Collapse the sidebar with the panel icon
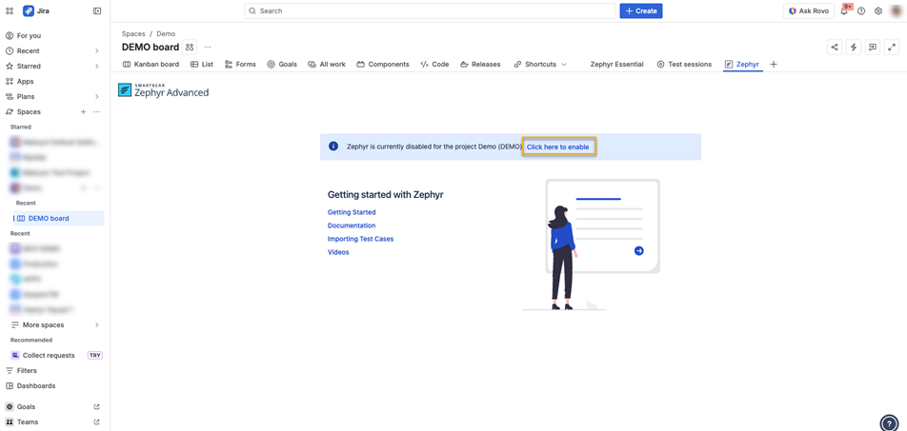 pyautogui.click(x=97, y=11)
